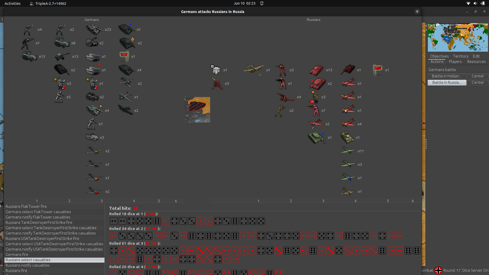Click the German tank x23 unit icon
This screenshot has height=275, width=489.
tap(94, 30)
